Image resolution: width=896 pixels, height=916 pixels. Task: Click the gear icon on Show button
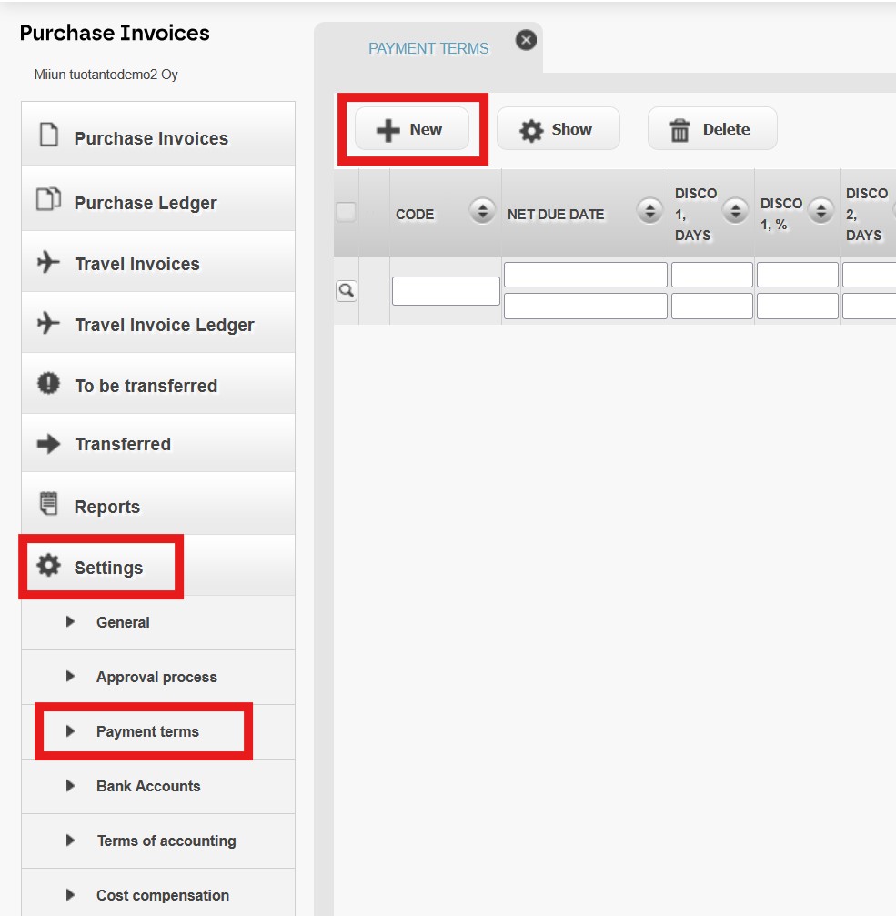point(531,130)
